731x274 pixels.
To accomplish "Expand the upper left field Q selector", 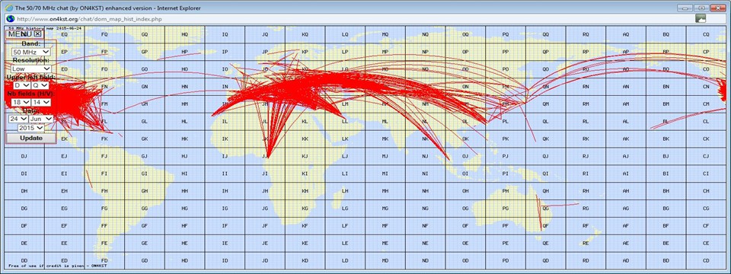I will pyautogui.click(x=40, y=85).
